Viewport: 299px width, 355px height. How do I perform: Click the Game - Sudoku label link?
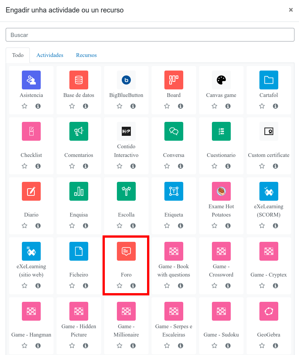tap(221, 335)
